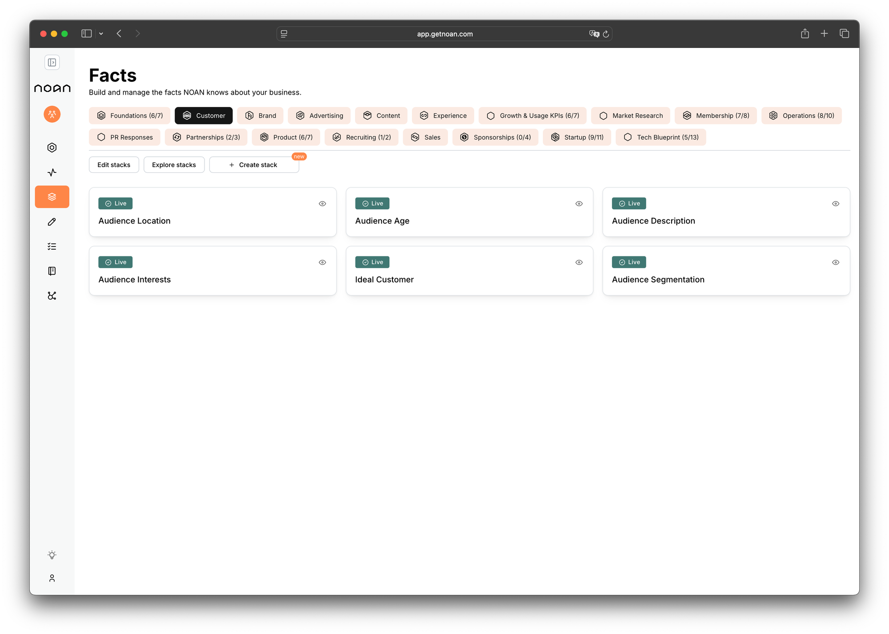Toggle visibility eye on Audience Age

[x=579, y=203]
